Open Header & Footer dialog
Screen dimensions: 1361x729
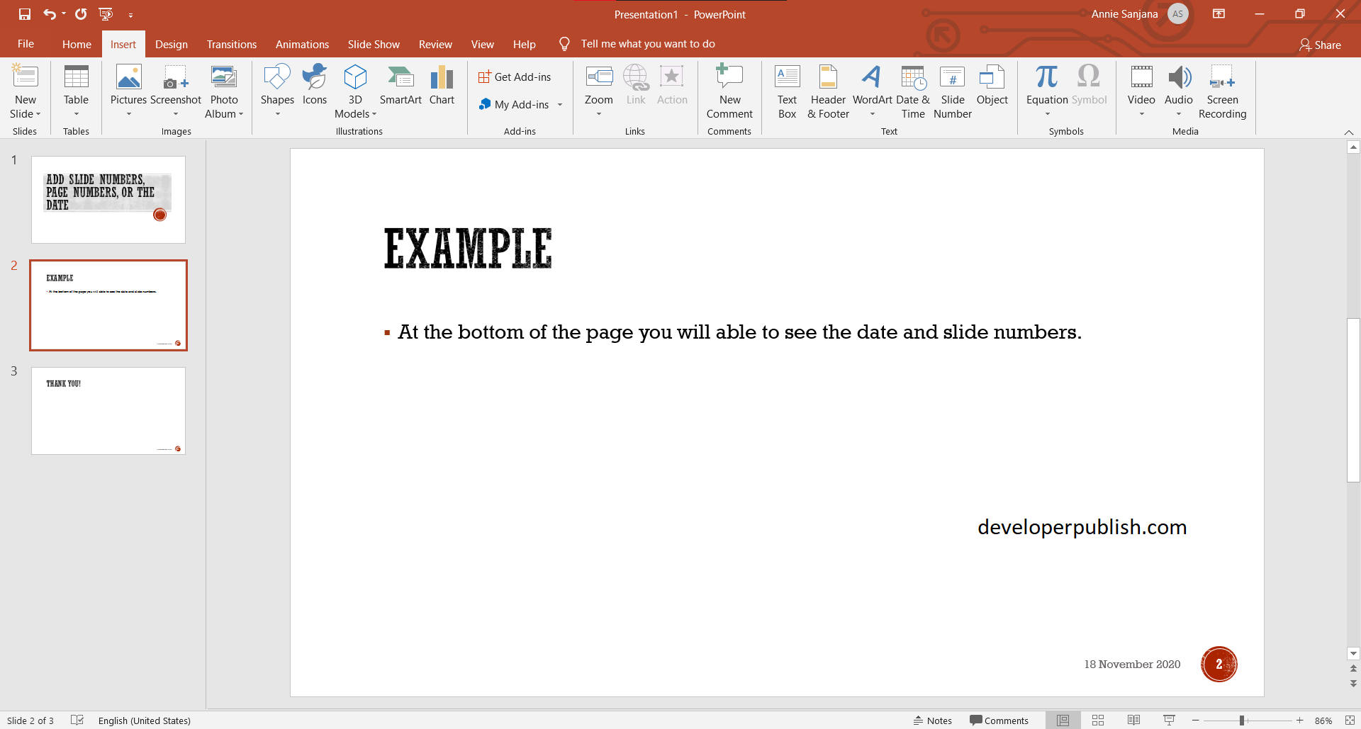(827, 91)
